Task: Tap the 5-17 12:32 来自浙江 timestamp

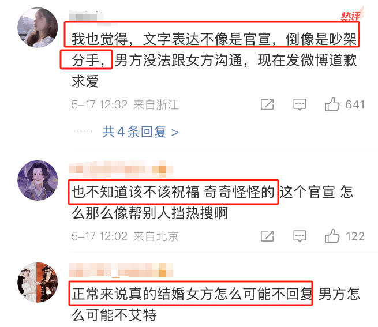Action: (x=125, y=104)
